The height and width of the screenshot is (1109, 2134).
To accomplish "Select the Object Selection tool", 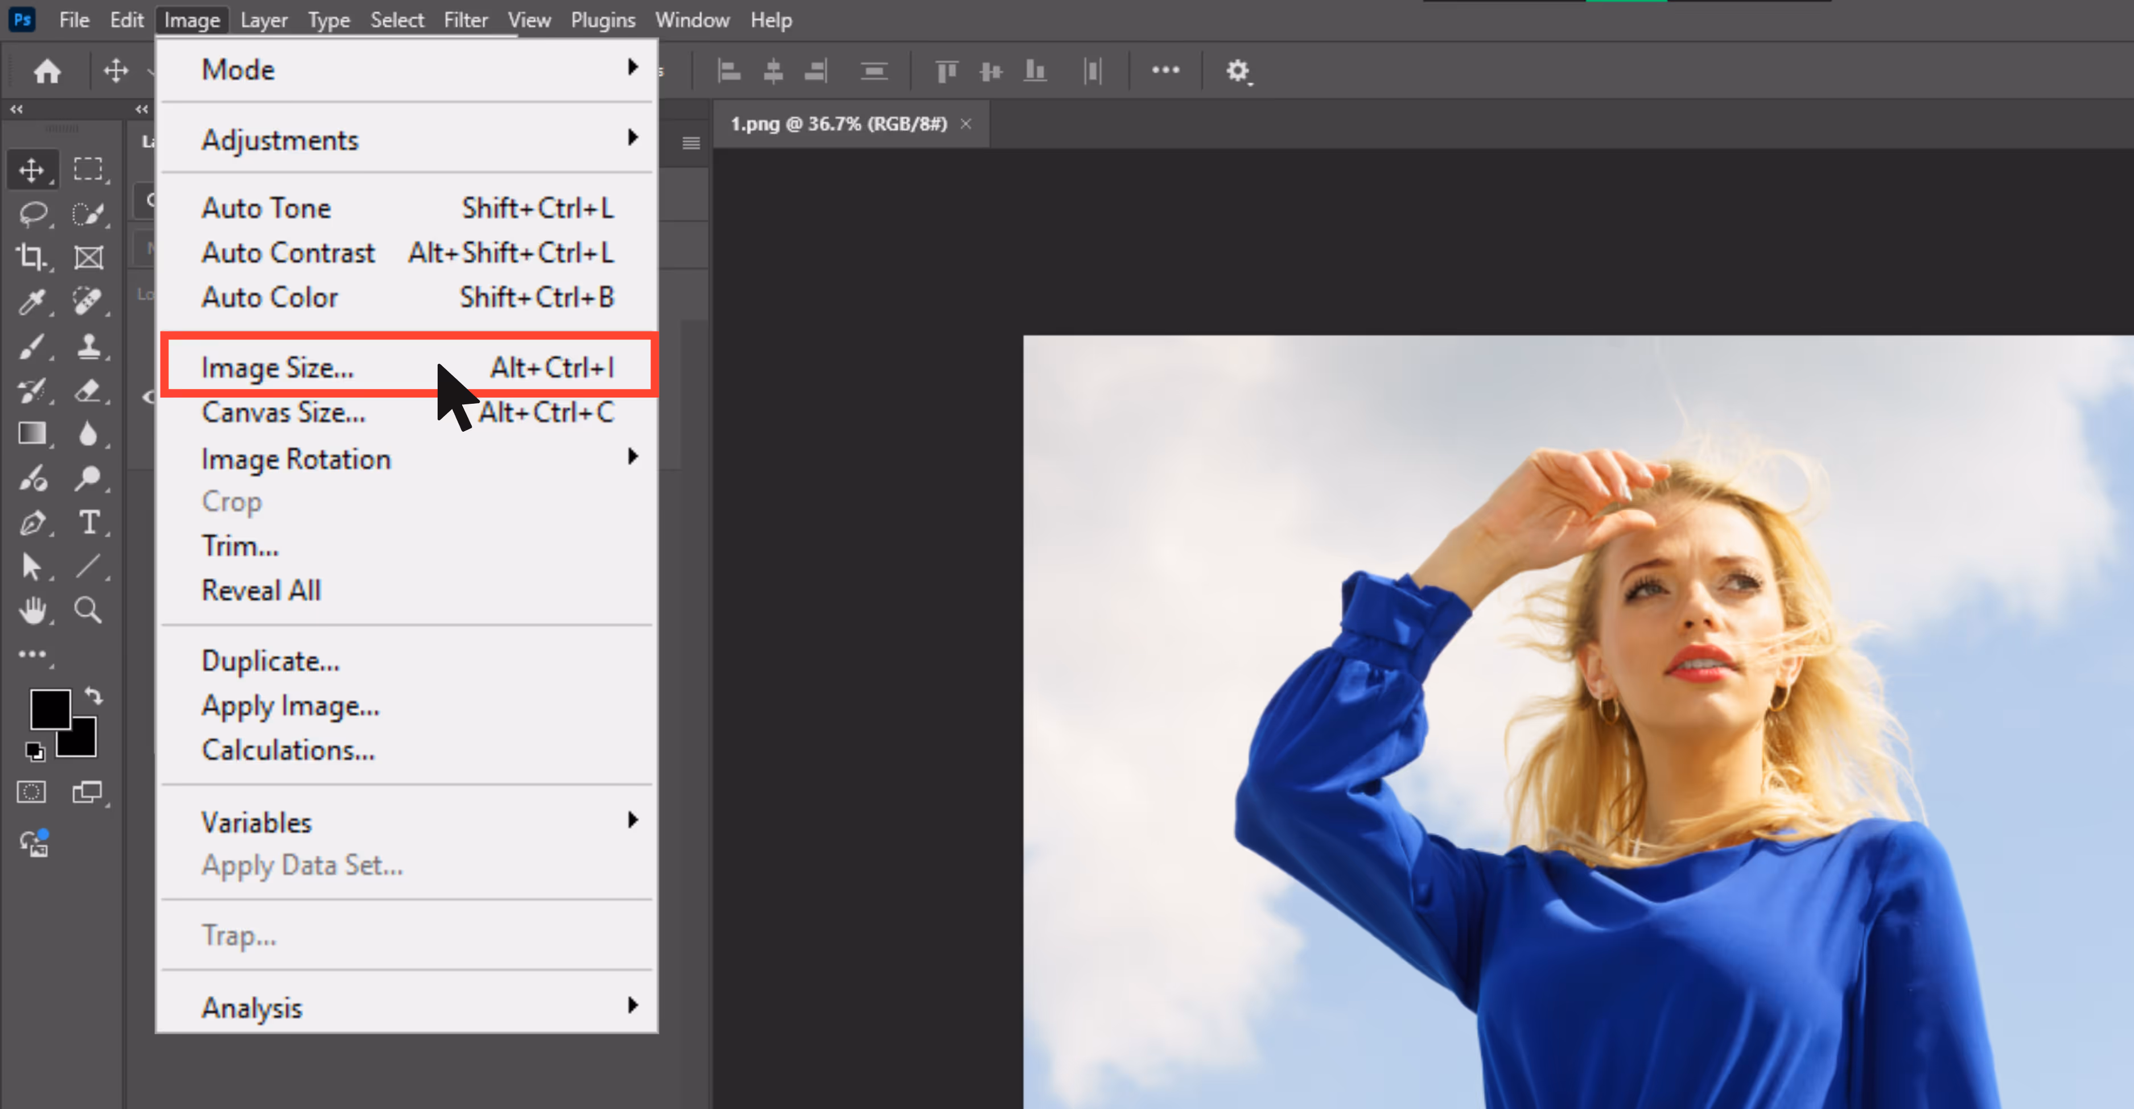I will click(88, 213).
